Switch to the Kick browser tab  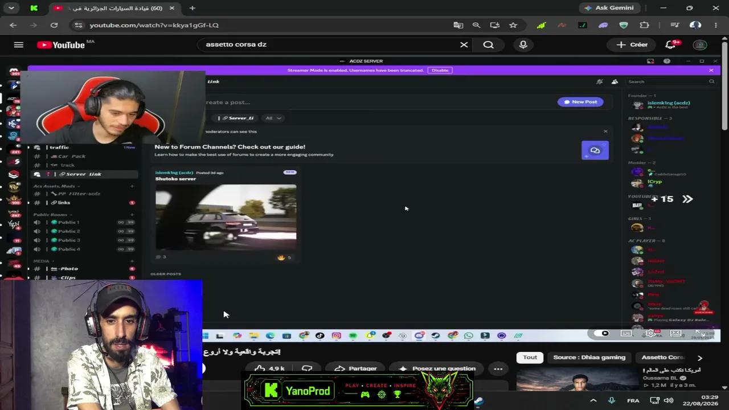[34, 8]
